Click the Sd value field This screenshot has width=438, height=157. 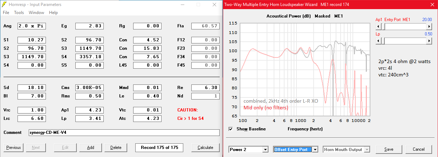[x=32, y=88]
